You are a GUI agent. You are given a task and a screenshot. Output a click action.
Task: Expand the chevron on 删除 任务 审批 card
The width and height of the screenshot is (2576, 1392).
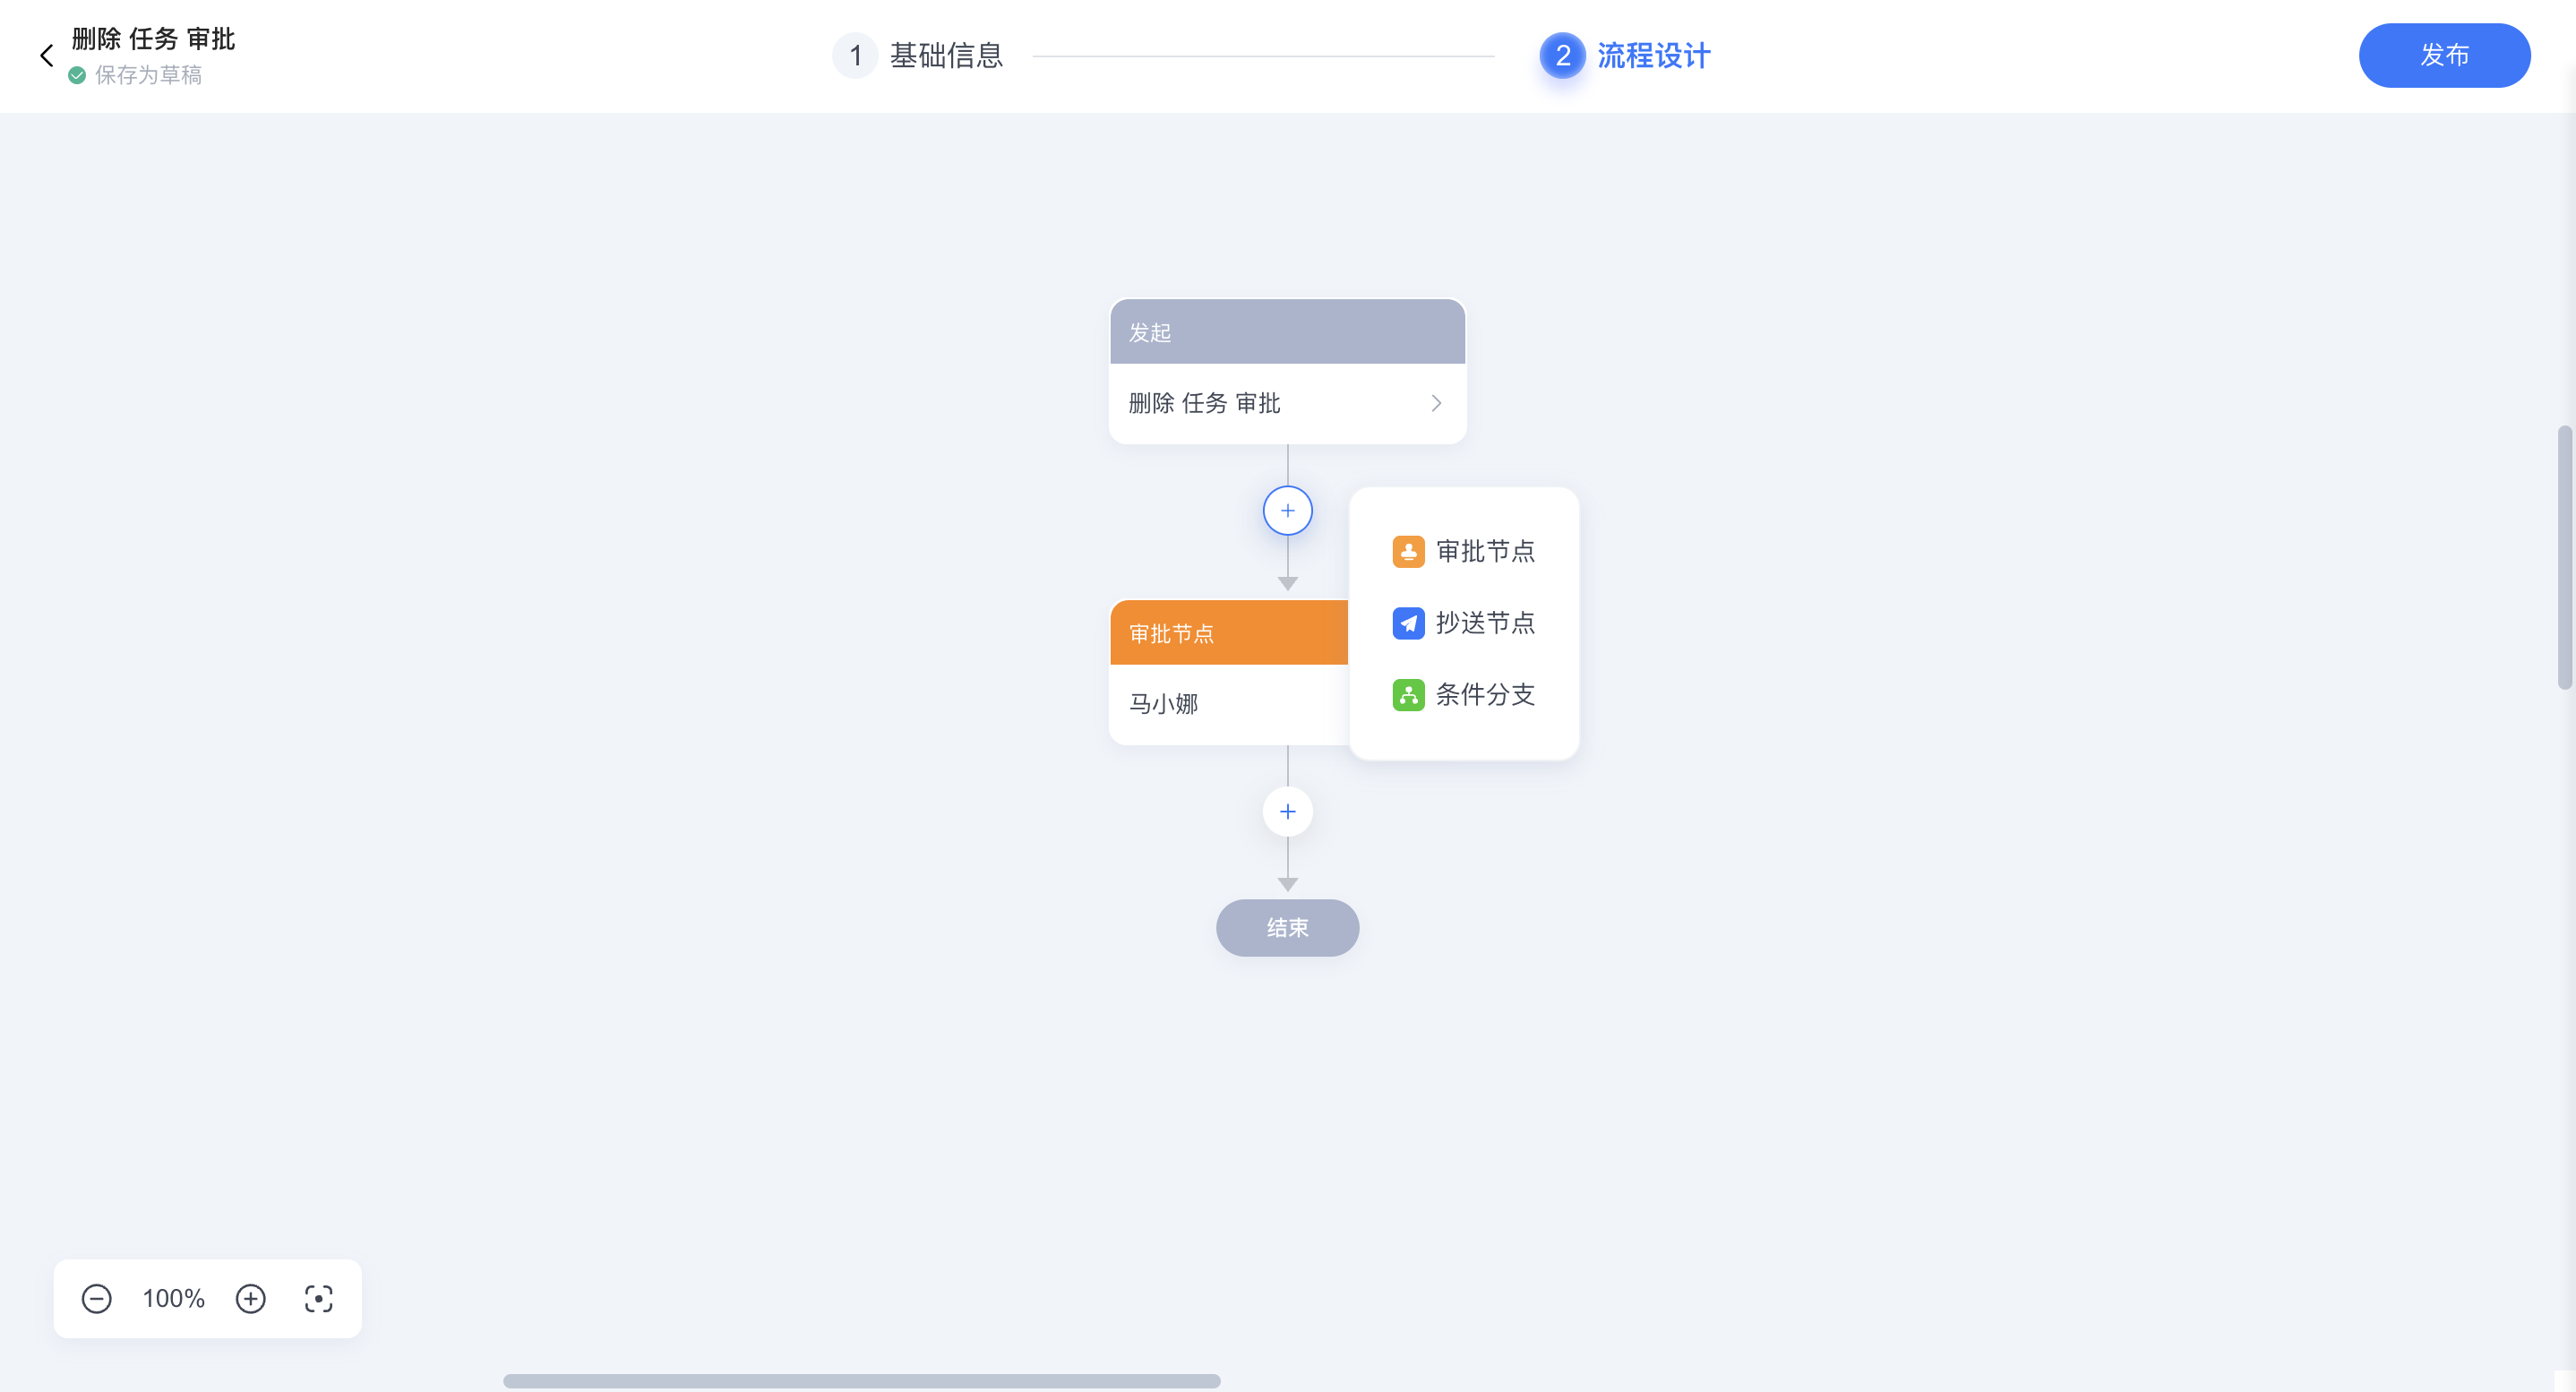pos(1437,402)
